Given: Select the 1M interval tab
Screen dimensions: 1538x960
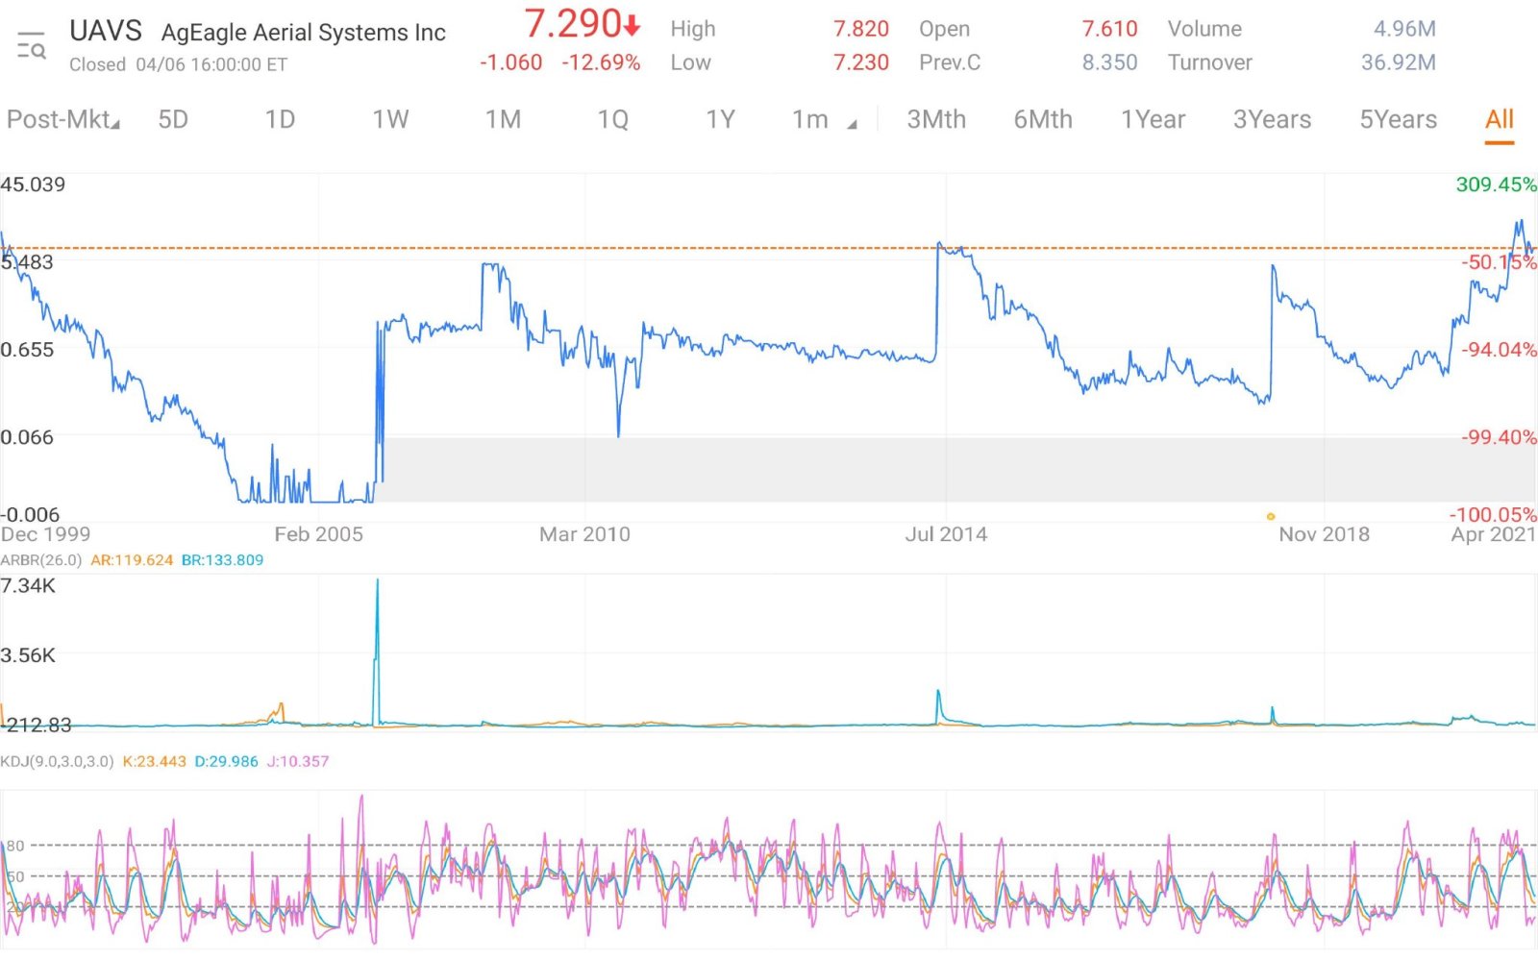Looking at the screenshot, I should click(503, 120).
